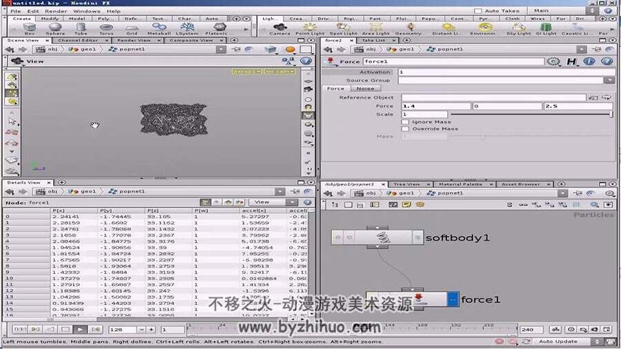621x349 pixels.
Task: Open the no cam camera dropdown
Action: 280,71
